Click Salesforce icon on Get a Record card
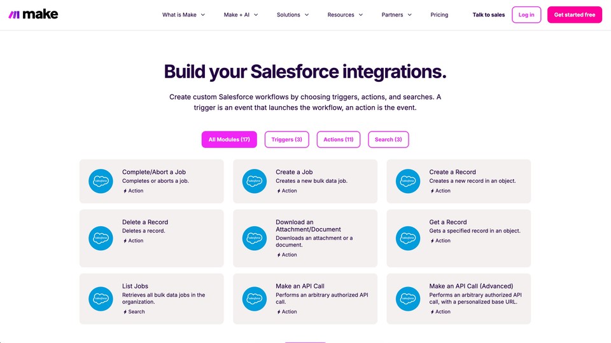Screen dimensions: 611x343 point(408,238)
